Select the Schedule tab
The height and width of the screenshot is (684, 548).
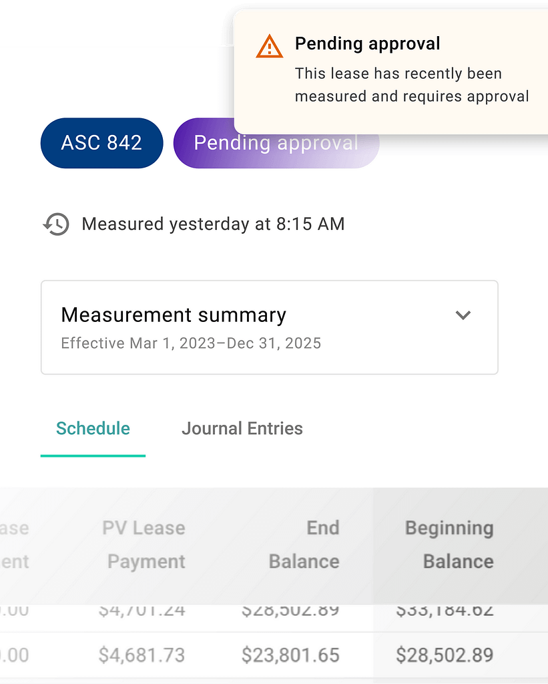point(93,428)
